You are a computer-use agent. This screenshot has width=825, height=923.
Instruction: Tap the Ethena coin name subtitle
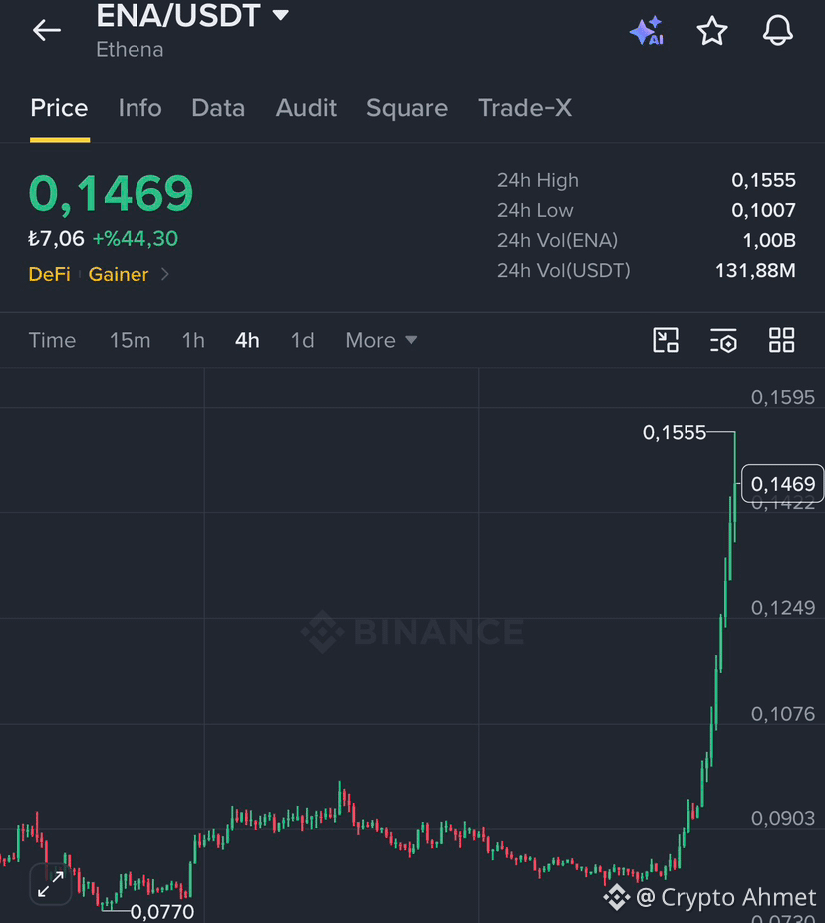[x=131, y=50]
